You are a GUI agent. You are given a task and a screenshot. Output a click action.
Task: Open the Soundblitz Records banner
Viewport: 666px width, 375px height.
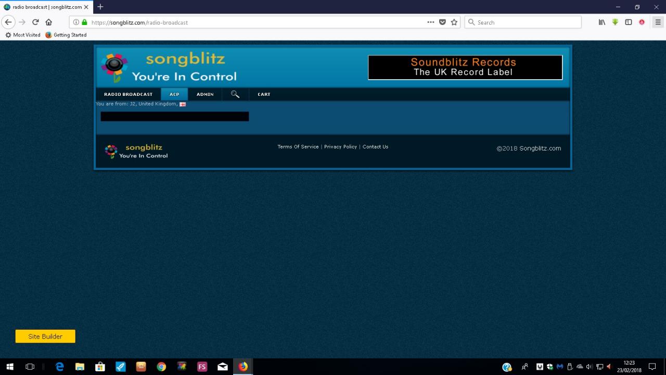click(x=465, y=67)
